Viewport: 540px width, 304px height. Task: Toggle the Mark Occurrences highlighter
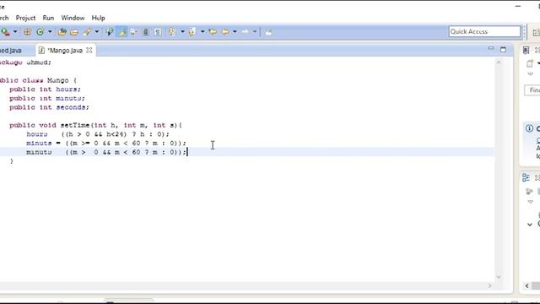121,32
